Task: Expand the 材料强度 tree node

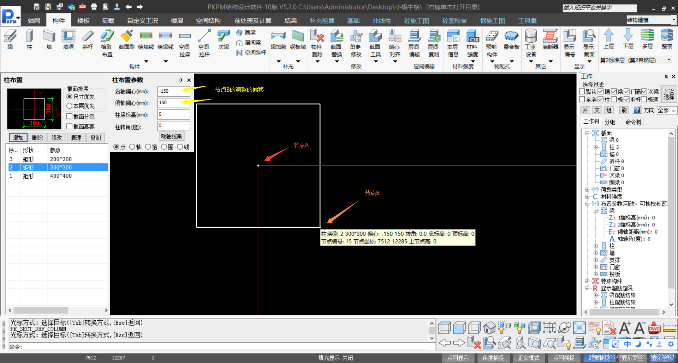Action: point(587,197)
